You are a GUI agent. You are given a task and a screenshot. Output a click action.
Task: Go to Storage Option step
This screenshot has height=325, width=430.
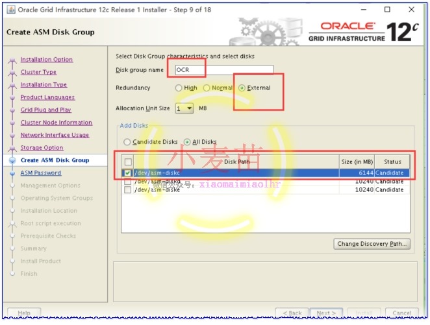(x=42, y=147)
